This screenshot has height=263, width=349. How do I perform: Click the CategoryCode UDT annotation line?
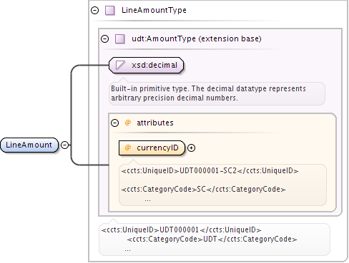pos(212,239)
